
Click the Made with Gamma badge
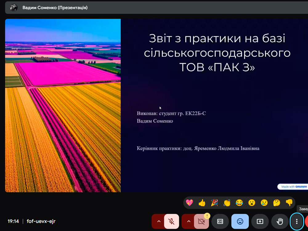click(292, 187)
